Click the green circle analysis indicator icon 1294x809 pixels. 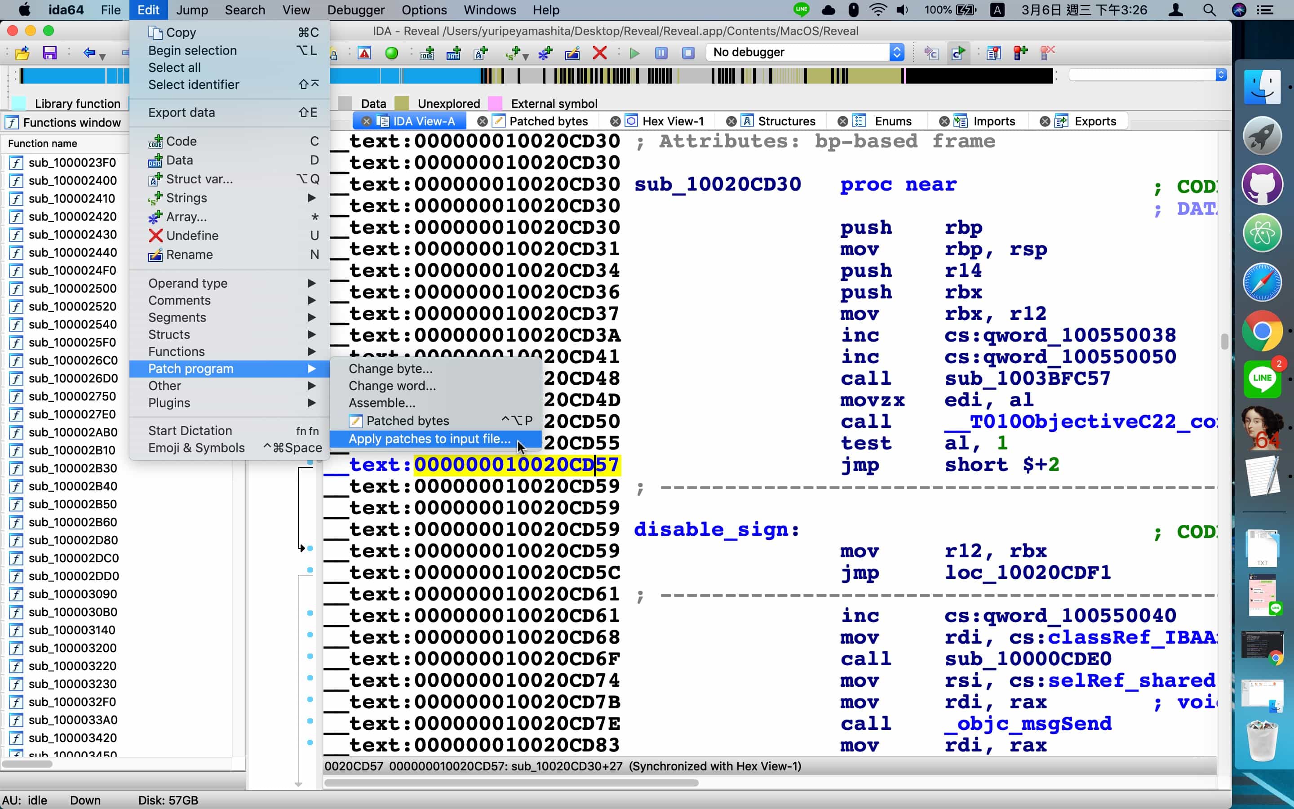(x=391, y=53)
